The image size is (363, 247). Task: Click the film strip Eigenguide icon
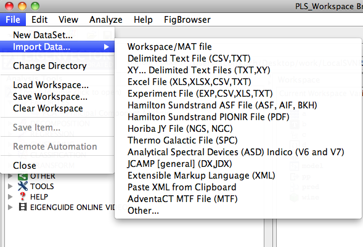23,207
